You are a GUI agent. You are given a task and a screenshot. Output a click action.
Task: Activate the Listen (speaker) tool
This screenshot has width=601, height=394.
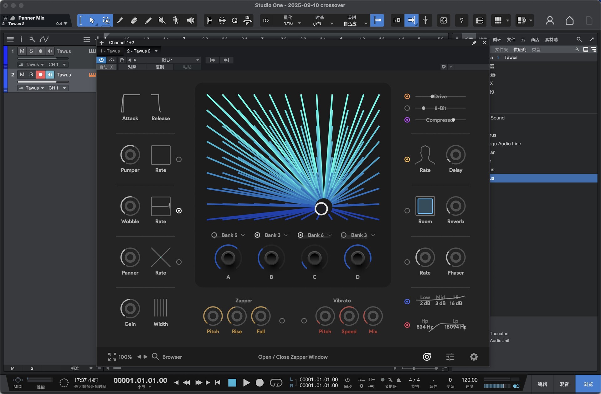click(x=190, y=20)
